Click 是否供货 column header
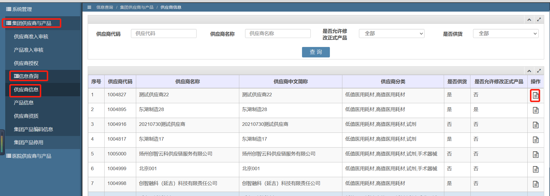Screen dimensions: 550x196 (457, 82)
